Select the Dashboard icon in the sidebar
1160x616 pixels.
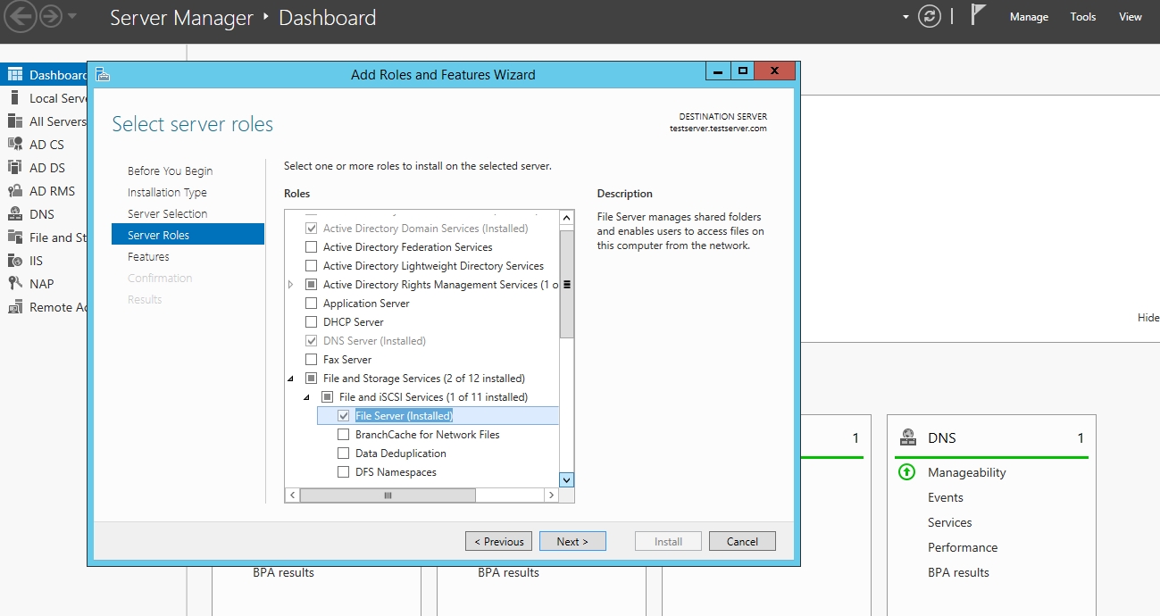(x=15, y=75)
